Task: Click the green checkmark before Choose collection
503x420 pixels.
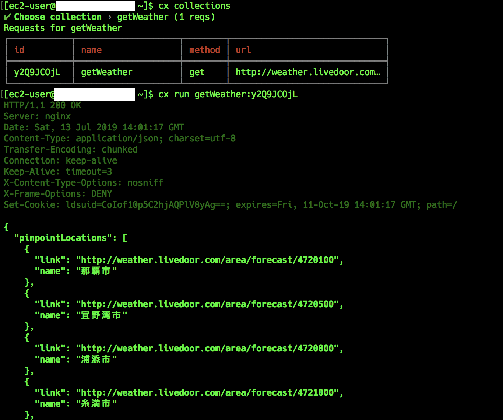Action: (7, 17)
